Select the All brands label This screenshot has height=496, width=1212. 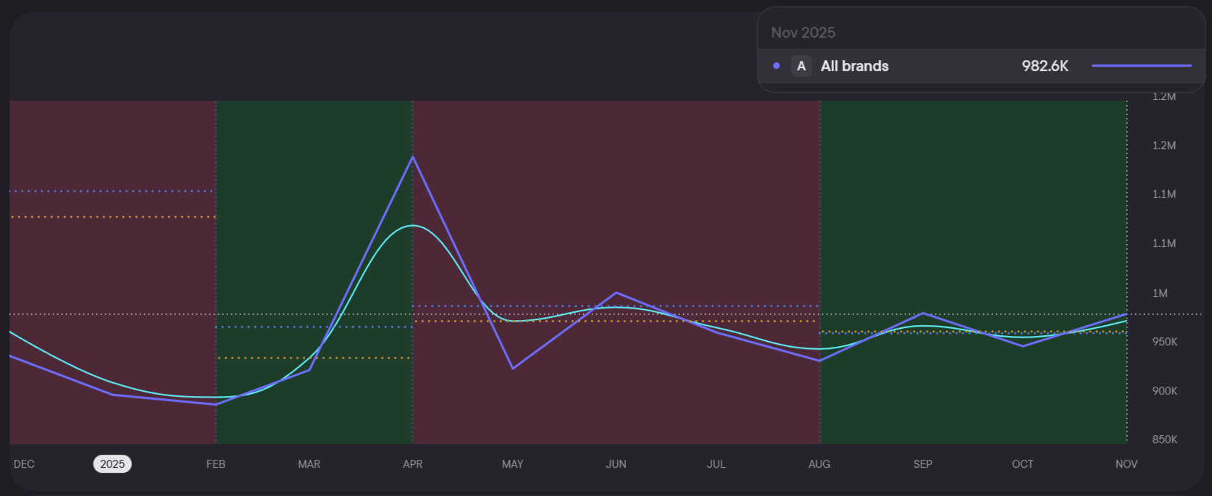854,66
